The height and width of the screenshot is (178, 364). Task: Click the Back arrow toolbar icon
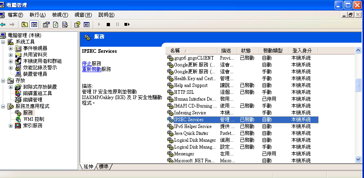point(3,25)
